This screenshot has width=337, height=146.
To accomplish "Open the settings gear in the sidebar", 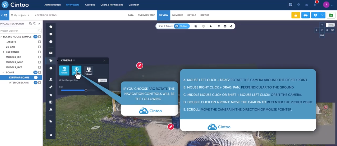I will [x=51, y=68].
